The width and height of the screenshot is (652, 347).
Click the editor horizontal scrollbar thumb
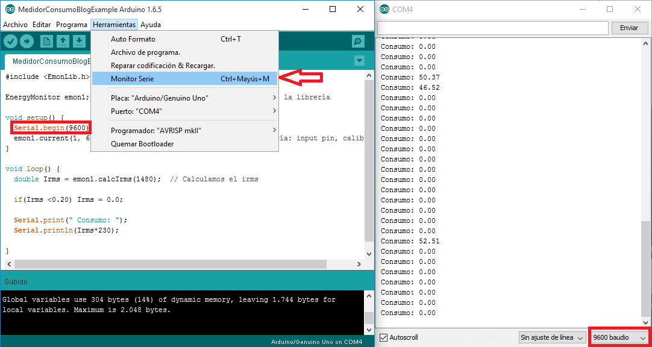[171, 264]
